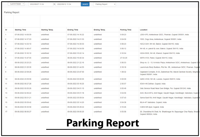The image size is (200, 137).
Task: Select location 9XP5+VVX, Palod, Gujarat
Action: tap(157, 58)
